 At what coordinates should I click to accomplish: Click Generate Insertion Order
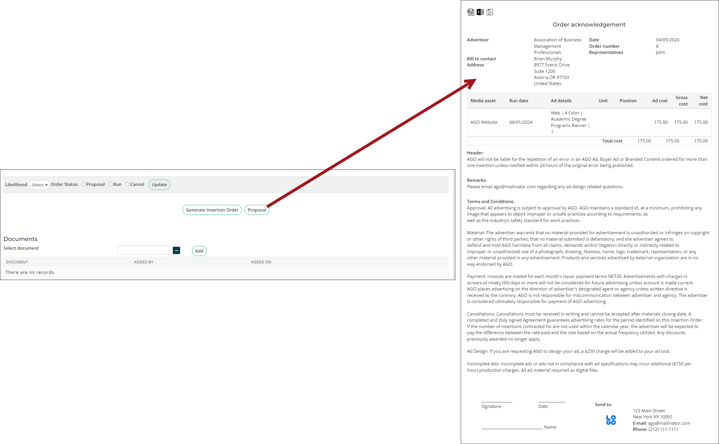[212, 210]
